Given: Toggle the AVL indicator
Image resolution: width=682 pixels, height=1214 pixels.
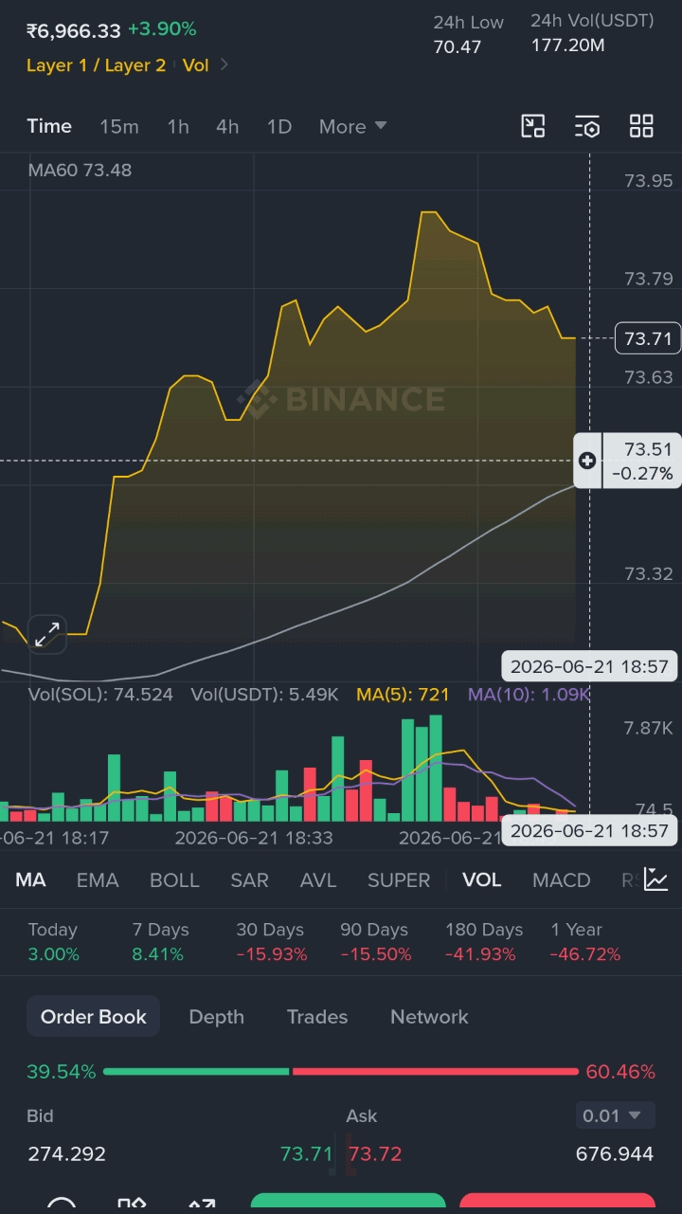Looking at the screenshot, I should 318,879.
